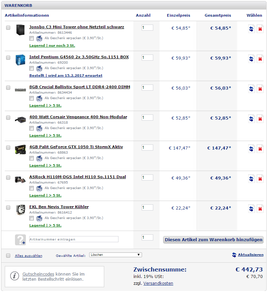Click Bestellt wird am 15.2.2017 erwartet link
268x294 pixels.
[x=66, y=75]
